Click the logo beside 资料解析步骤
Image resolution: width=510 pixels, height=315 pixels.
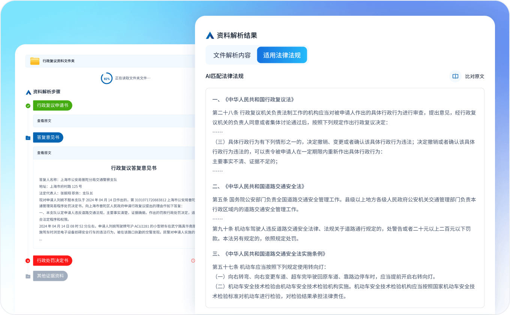pos(28,92)
